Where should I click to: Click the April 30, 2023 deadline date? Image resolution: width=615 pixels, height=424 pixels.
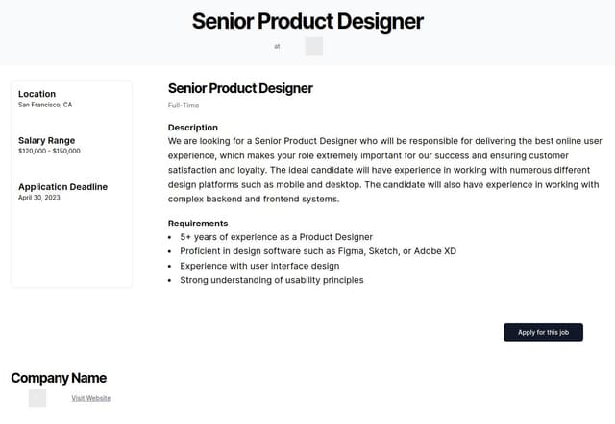coord(39,198)
